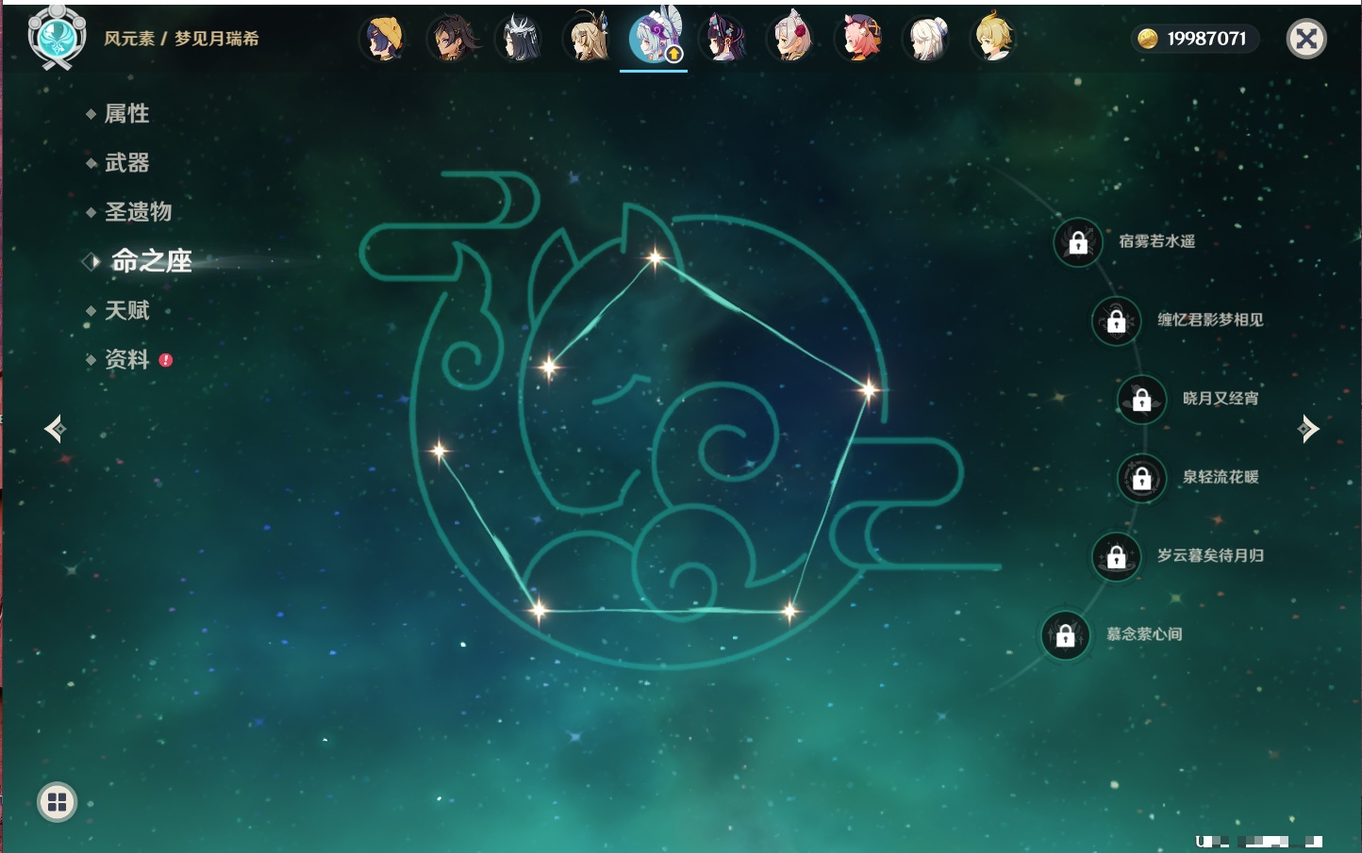Screen dimensions: 1362x853
Task: Click the 风元素 / 梦见月瑞希 character title
Action: tap(181, 39)
